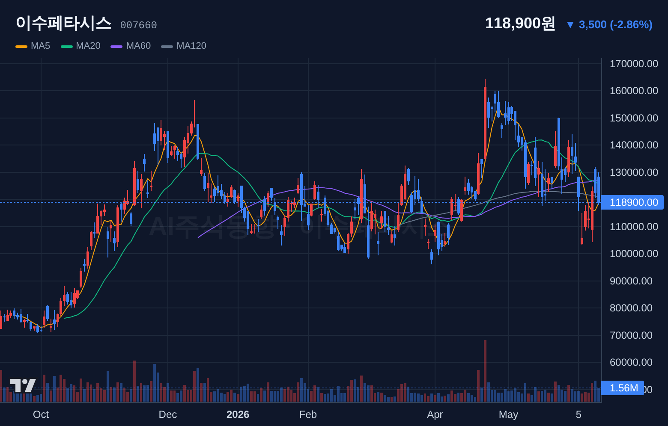Click the 100000.00 price axis label

click(x=634, y=254)
